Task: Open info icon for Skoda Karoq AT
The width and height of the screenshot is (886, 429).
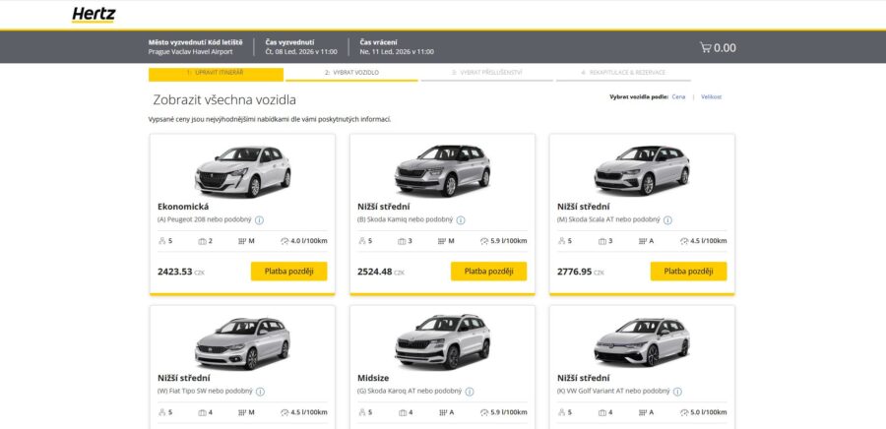Action: [x=470, y=392]
